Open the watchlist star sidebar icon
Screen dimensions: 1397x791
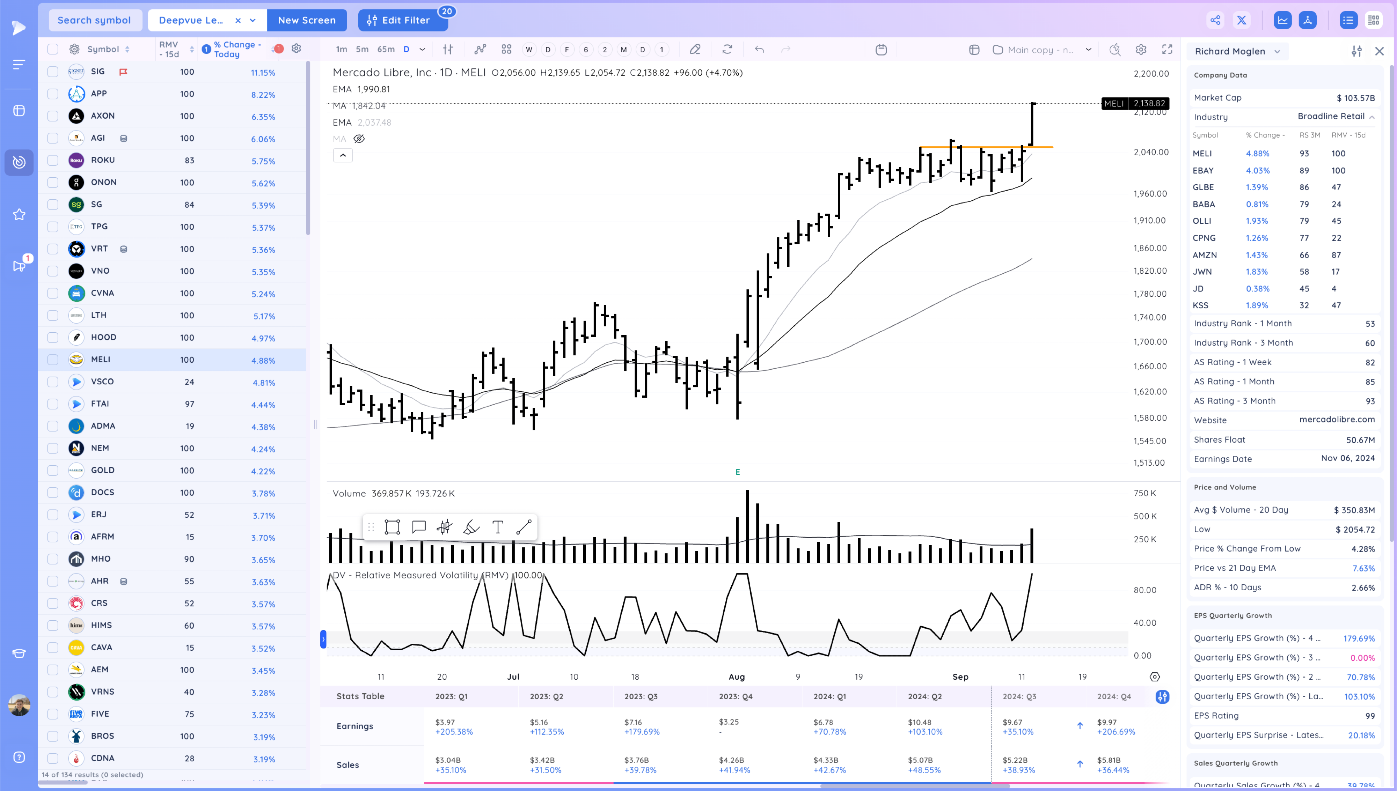19,215
